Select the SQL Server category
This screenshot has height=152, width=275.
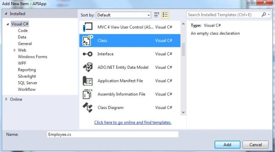[x=27, y=83]
